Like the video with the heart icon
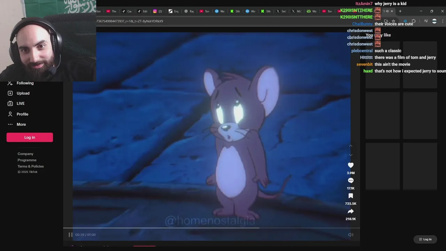Screen dimensions: 446x251 [351, 165]
